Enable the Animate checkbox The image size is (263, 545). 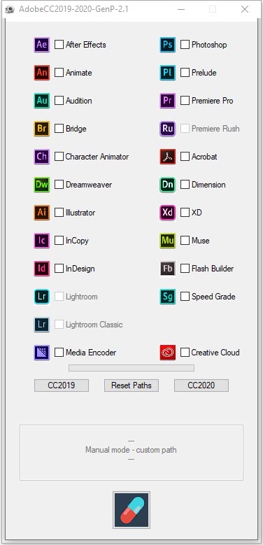(59, 73)
